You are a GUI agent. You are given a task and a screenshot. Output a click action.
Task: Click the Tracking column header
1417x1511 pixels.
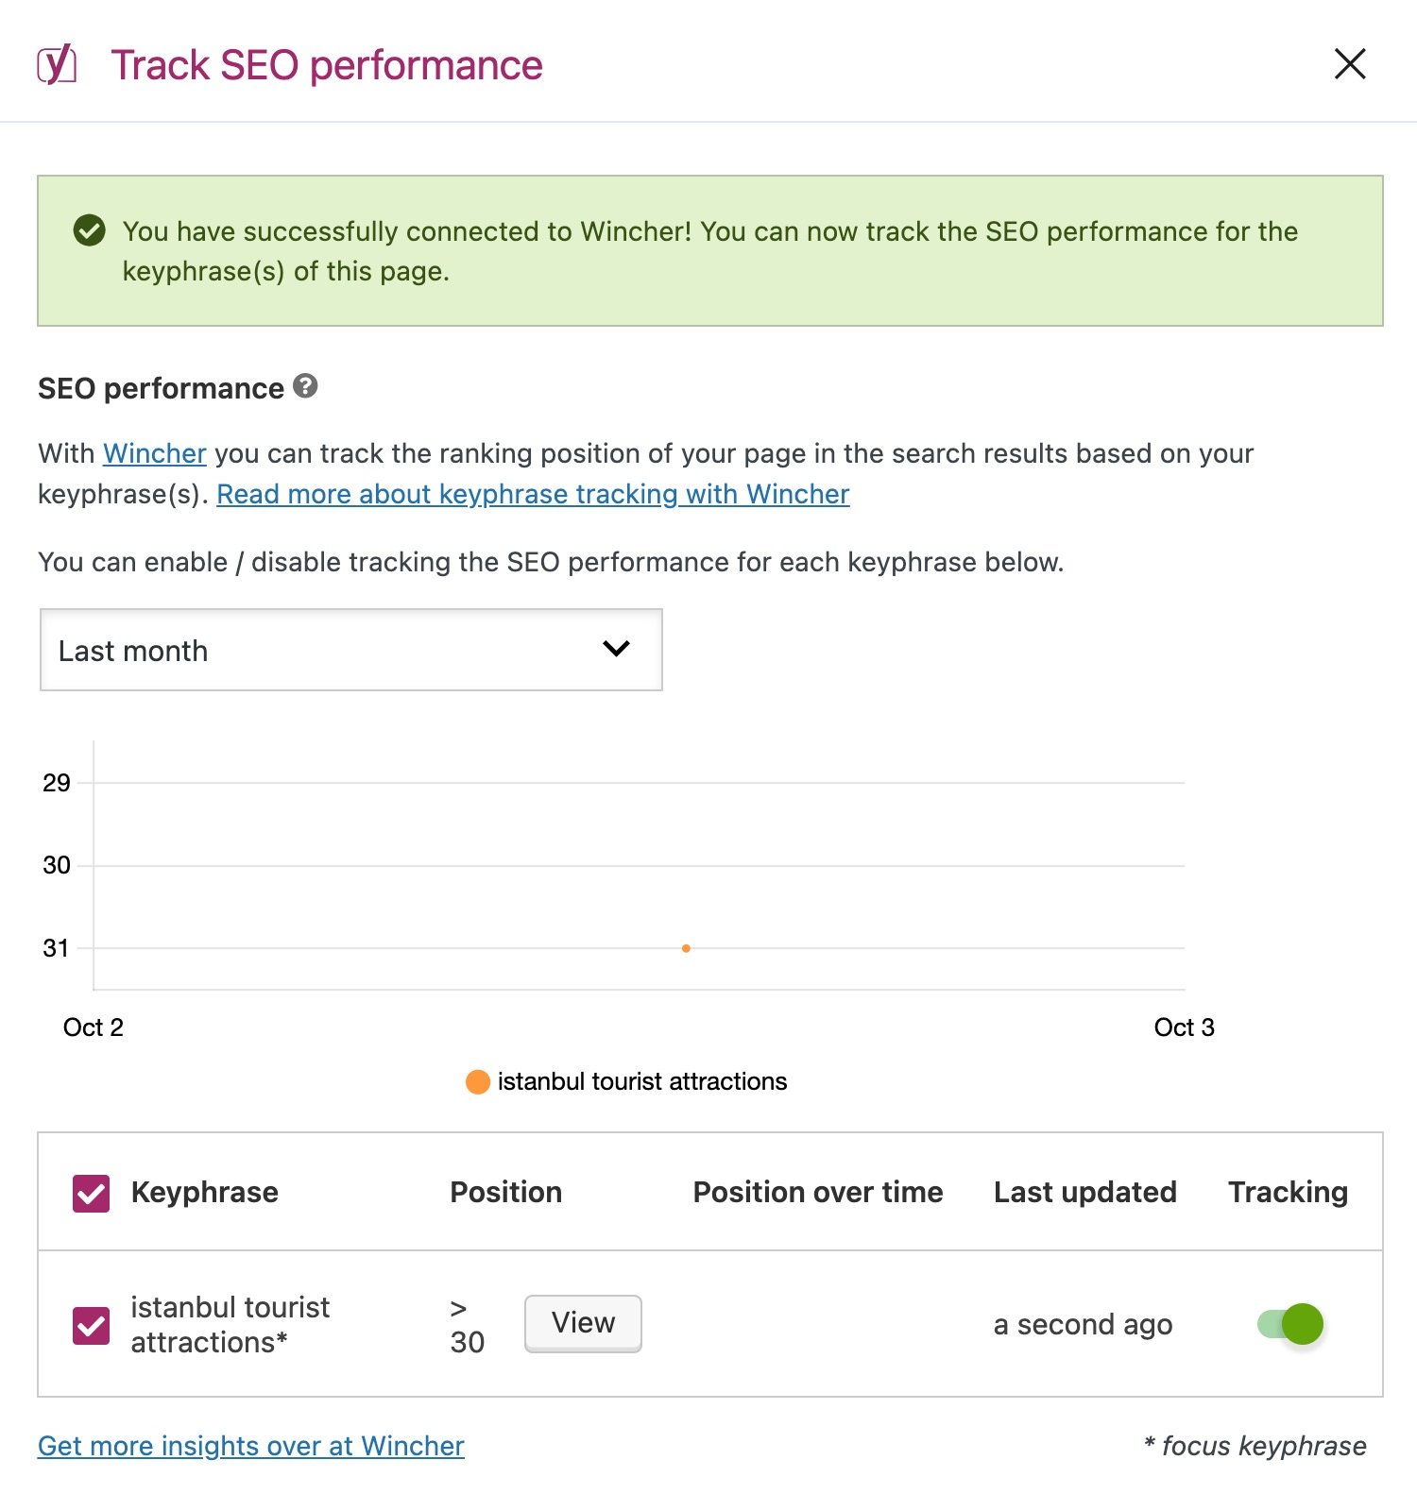click(1288, 1193)
